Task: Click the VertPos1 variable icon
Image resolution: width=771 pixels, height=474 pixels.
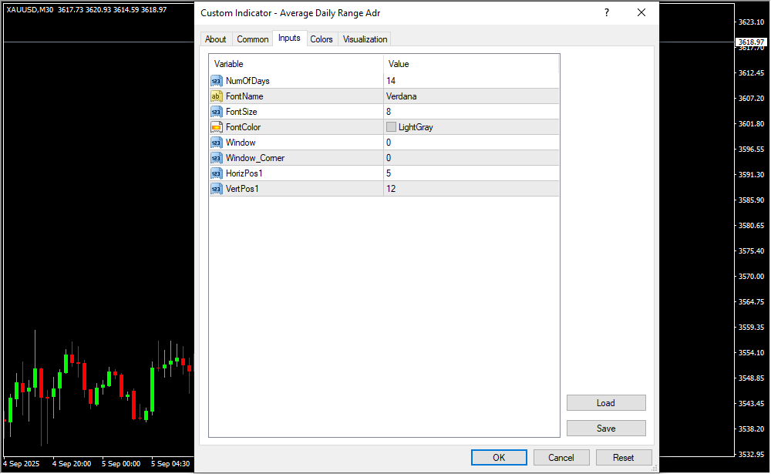Action: (216, 189)
